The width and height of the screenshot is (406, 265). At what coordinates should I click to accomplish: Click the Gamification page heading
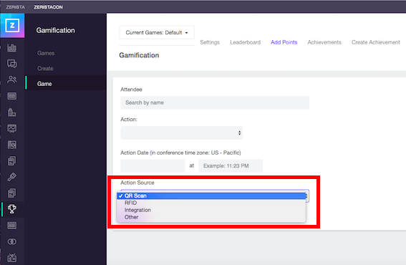click(x=139, y=55)
